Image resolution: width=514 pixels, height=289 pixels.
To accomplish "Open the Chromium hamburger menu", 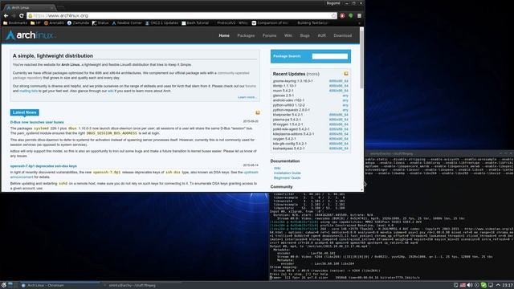I will point(359,15).
